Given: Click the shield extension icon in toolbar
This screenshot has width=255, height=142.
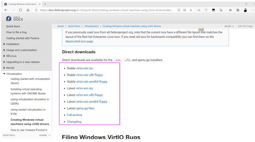Looking at the screenshot, I should pos(206,10).
